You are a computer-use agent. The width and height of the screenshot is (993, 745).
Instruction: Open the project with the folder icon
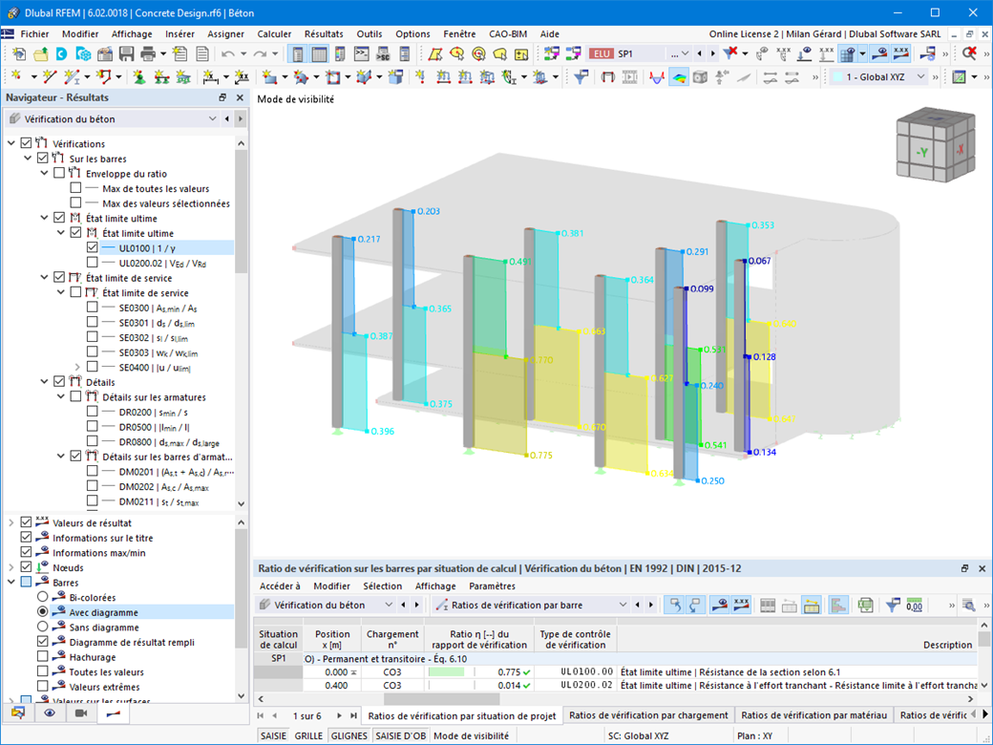(x=40, y=54)
